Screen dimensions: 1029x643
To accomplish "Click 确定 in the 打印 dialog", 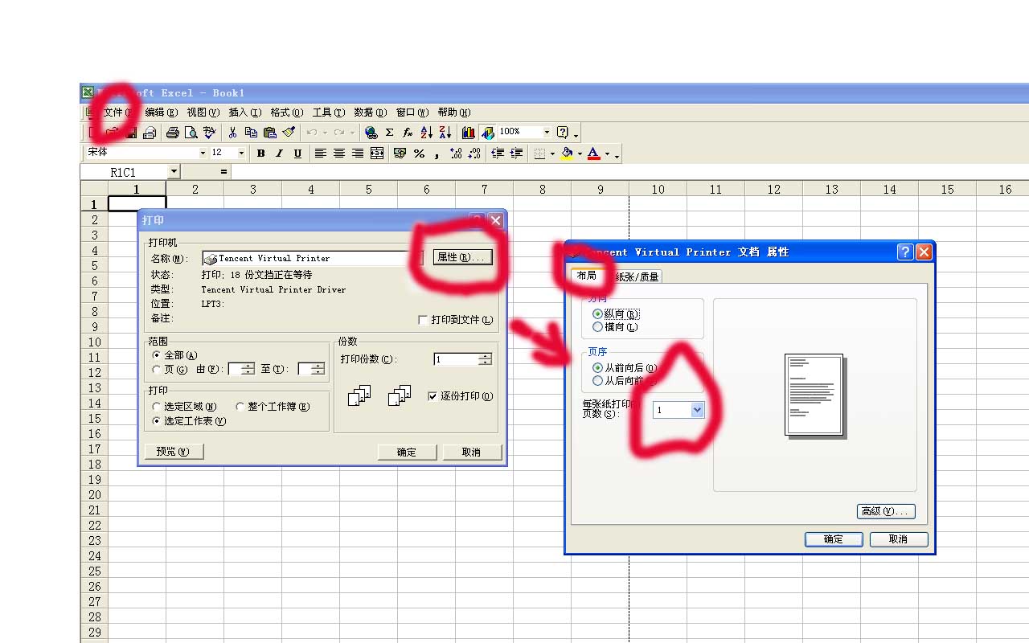I will [x=407, y=453].
